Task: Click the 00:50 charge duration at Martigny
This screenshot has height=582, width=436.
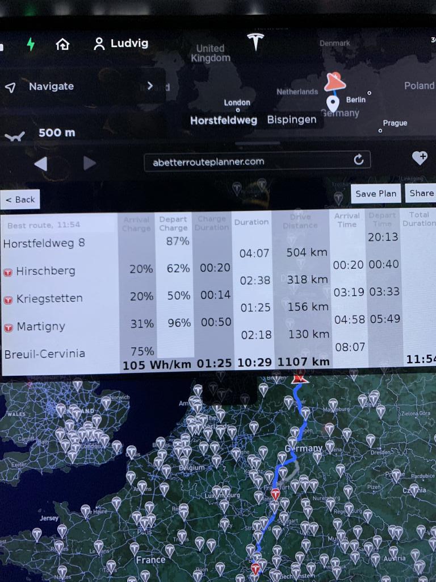Action: click(216, 322)
